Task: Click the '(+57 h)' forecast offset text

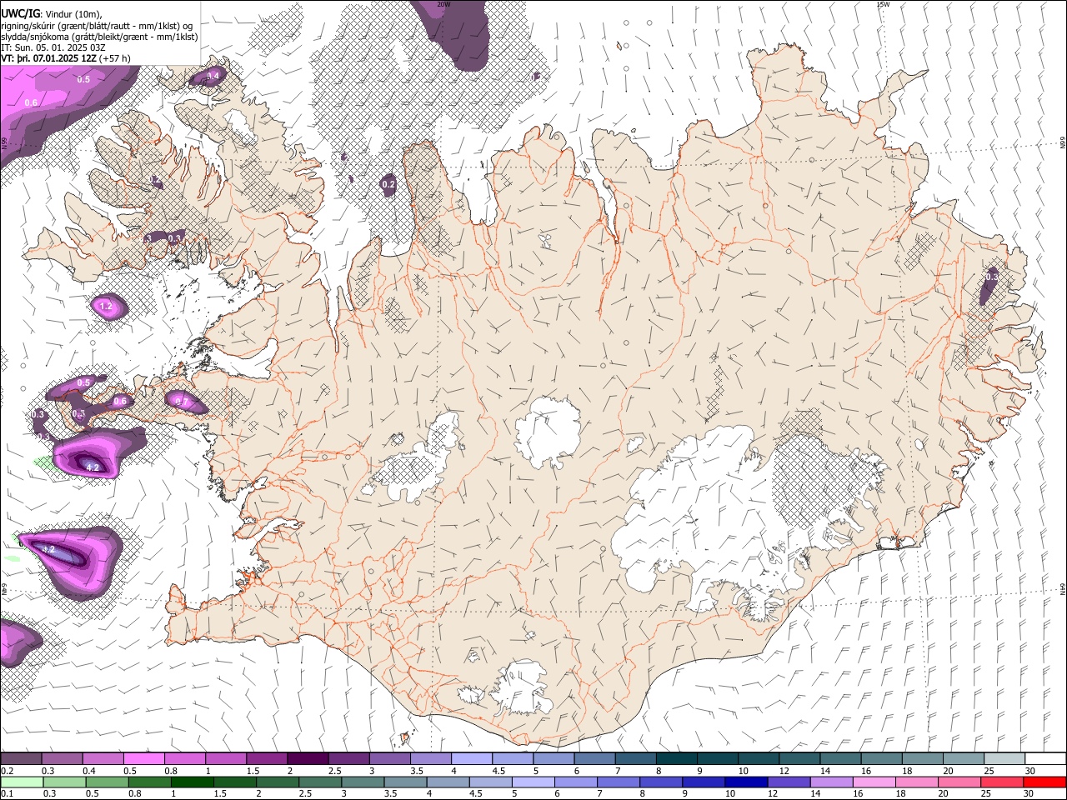Action: pyautogui.click(x=114, y=58)
